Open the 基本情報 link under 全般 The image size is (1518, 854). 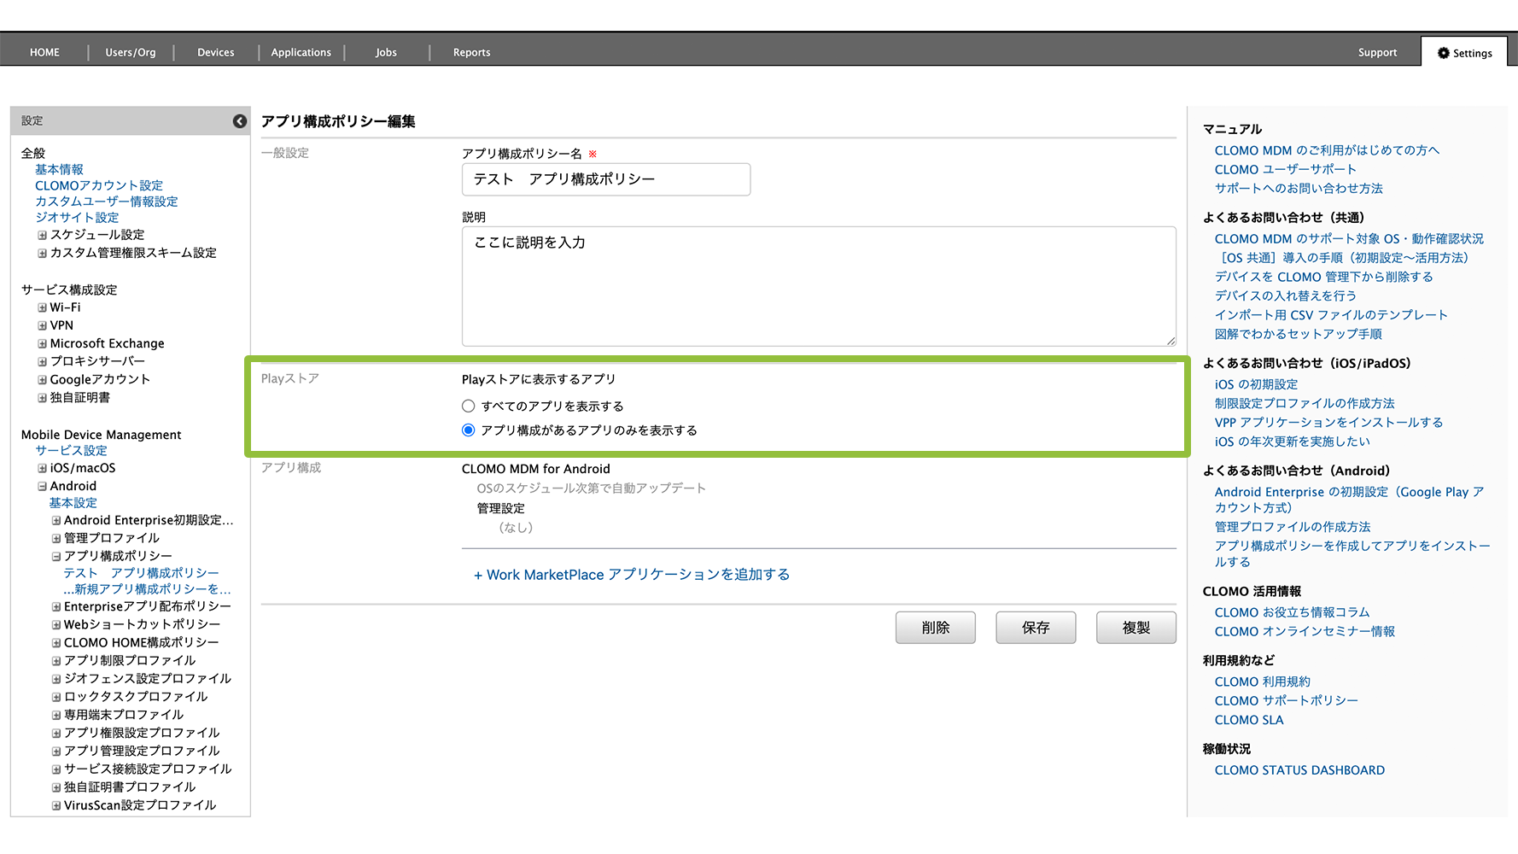[59, 170]
